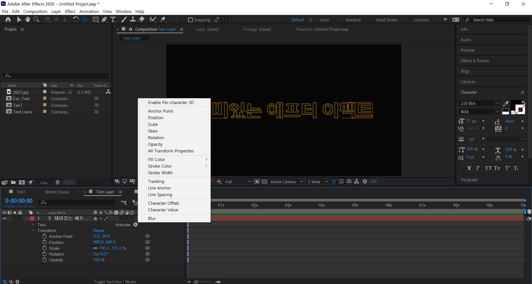Open the Effects & Presets panel
The width and height of the screenshot is (532, 284).
[x=475, y=61]
